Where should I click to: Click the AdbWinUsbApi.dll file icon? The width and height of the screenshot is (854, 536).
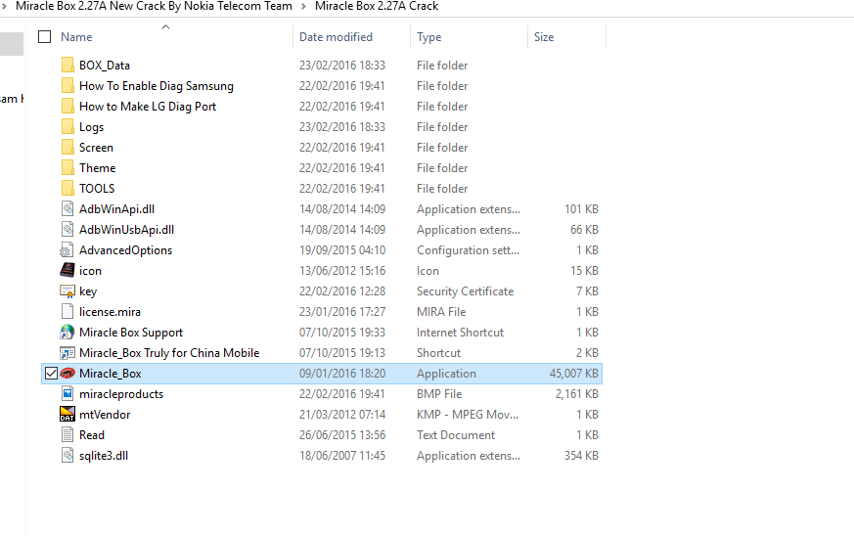coord(67,229)
